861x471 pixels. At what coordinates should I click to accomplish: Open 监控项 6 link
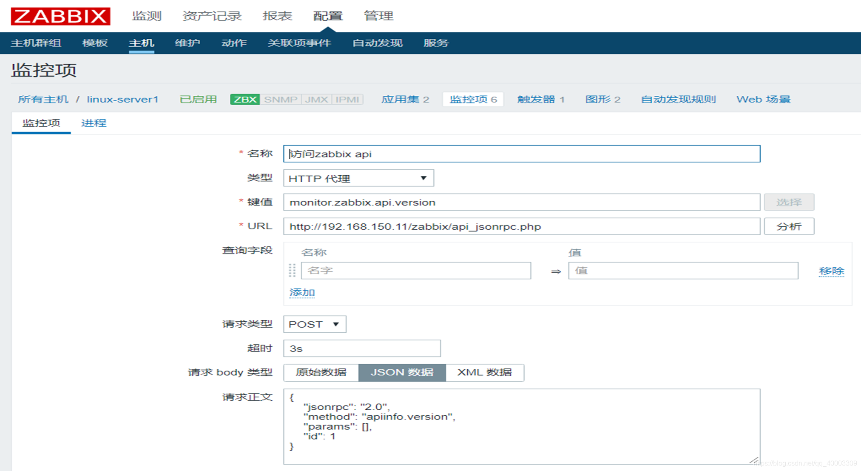473,100
